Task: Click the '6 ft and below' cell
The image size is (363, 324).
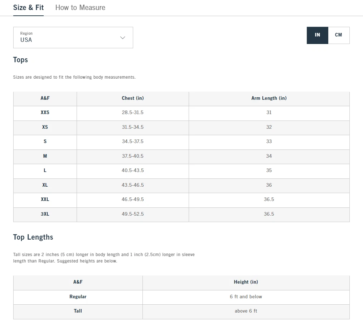Action: coord(246,297)
